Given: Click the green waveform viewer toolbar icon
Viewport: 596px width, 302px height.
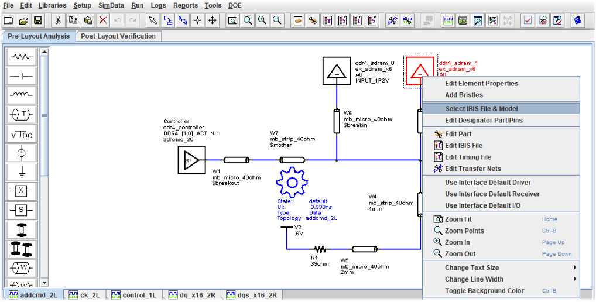Looking at the screenshot, I should pyautogui.click(x=448, y=20).
